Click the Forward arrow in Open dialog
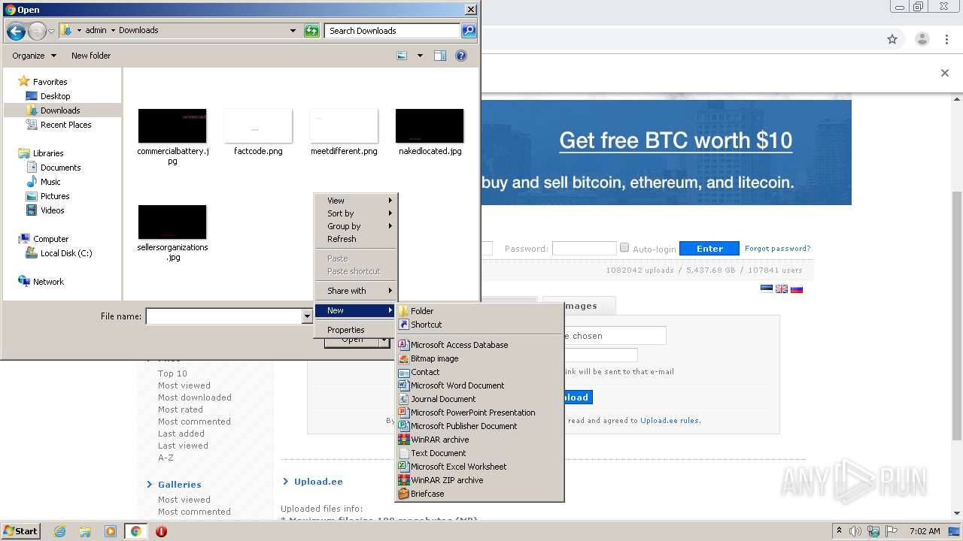This screenshot has height=541, width=963. click(36, 31)
